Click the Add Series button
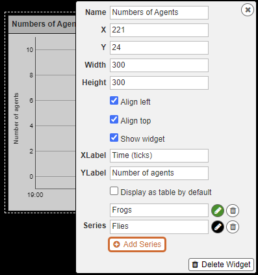 coord(137,244)
